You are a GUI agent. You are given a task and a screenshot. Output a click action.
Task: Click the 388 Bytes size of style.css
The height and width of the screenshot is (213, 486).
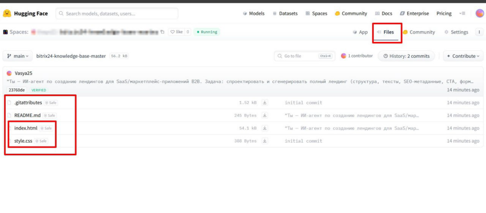click(245, 141)
